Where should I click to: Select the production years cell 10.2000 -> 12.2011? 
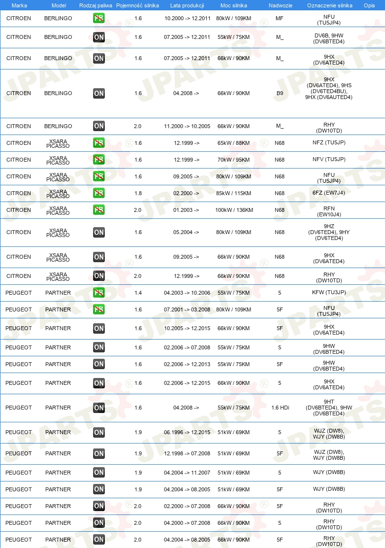188,18
